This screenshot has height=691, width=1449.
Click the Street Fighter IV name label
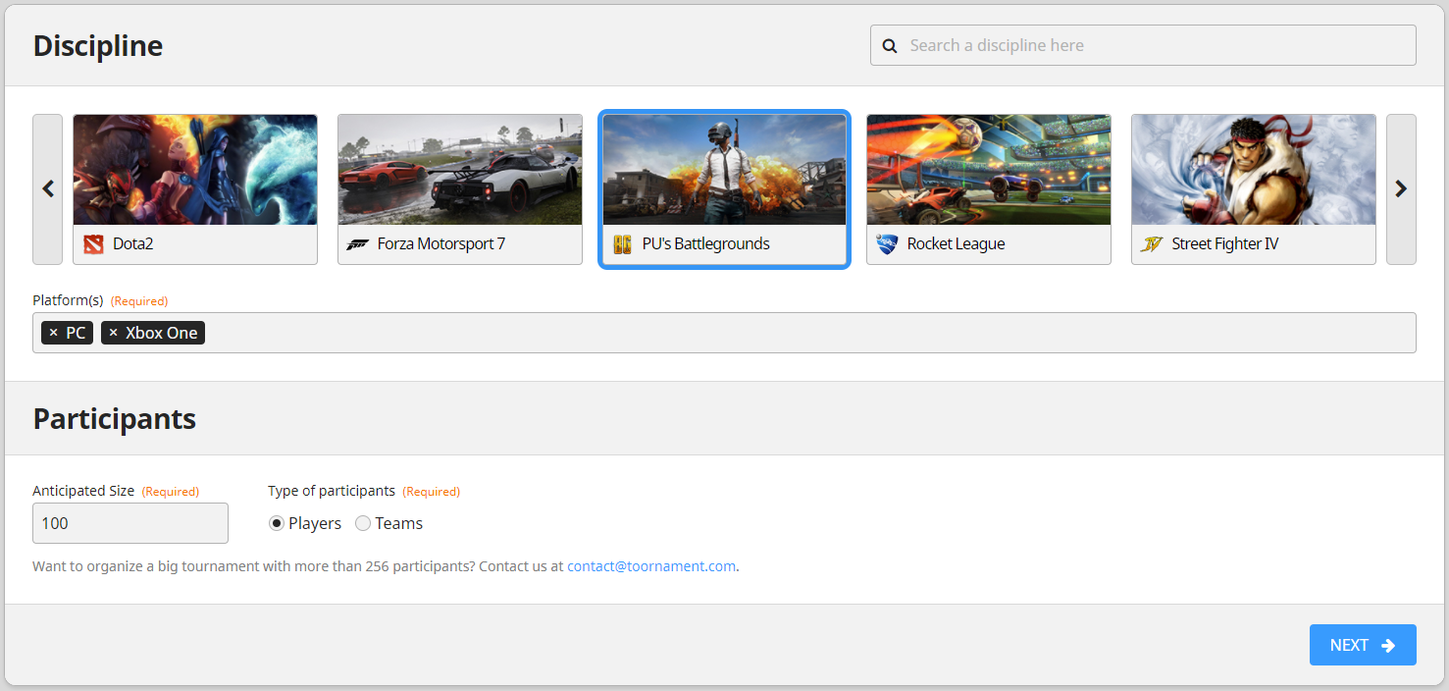(x=1225, y=243)
